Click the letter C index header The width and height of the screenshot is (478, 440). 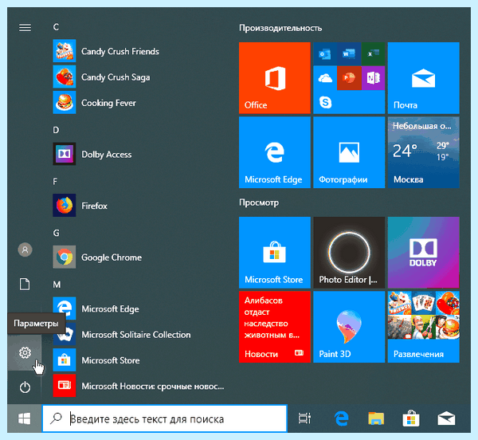click(56, 27)
